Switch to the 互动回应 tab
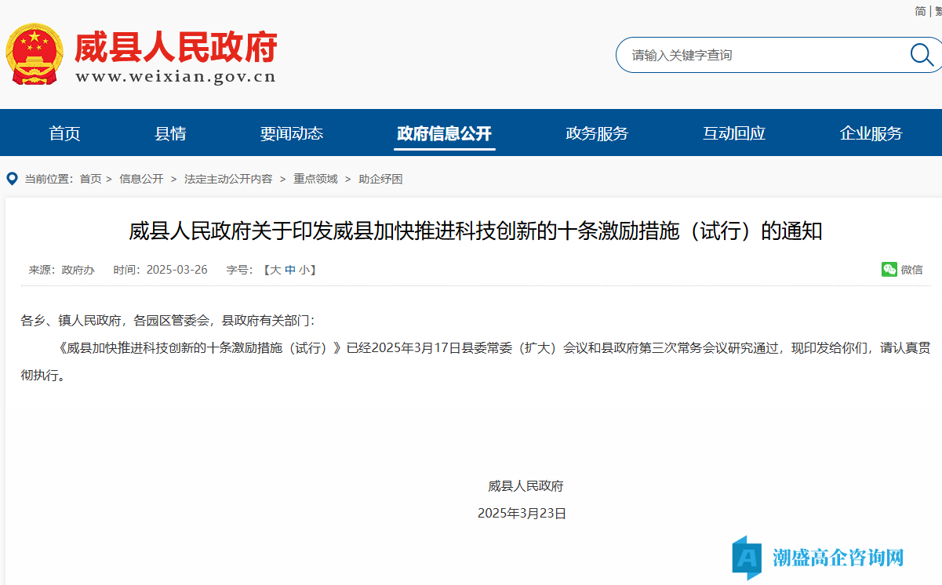This screenshot has width=942, height=585. 733,133
